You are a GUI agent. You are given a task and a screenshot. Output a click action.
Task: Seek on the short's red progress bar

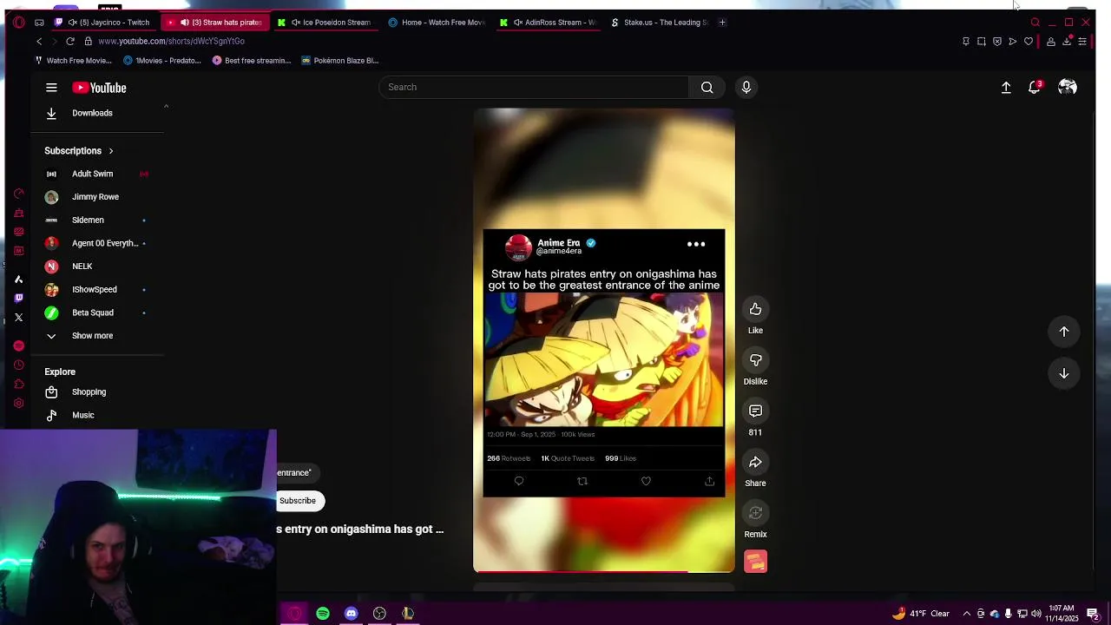[604, 571]
